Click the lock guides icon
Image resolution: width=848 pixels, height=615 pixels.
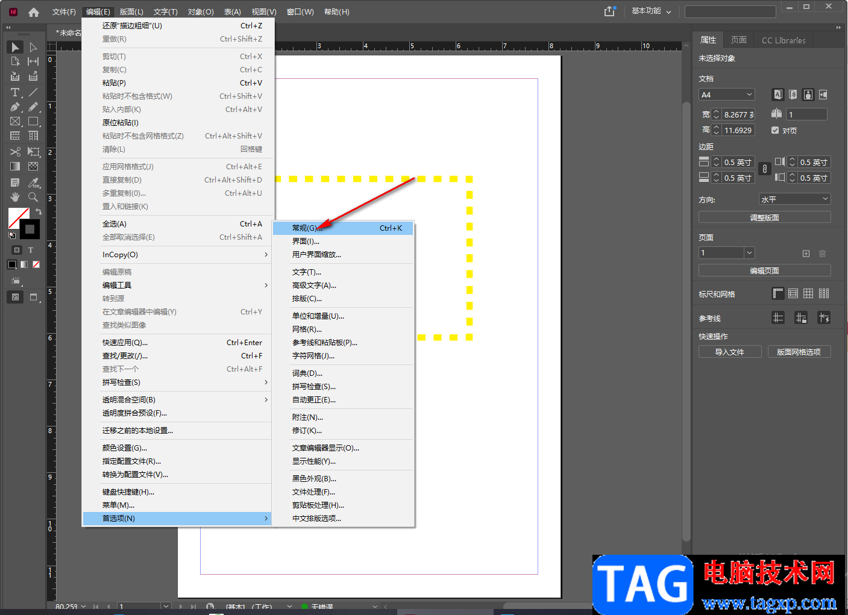tap(801, 318)
